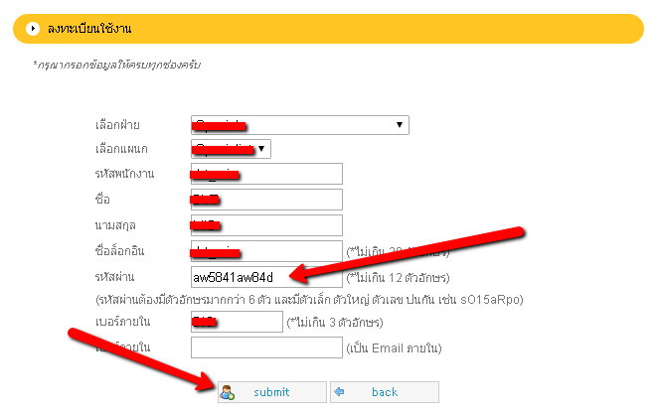
Task: Click the เลือกฝ่าย field label
Action: (x=117, y=126)
